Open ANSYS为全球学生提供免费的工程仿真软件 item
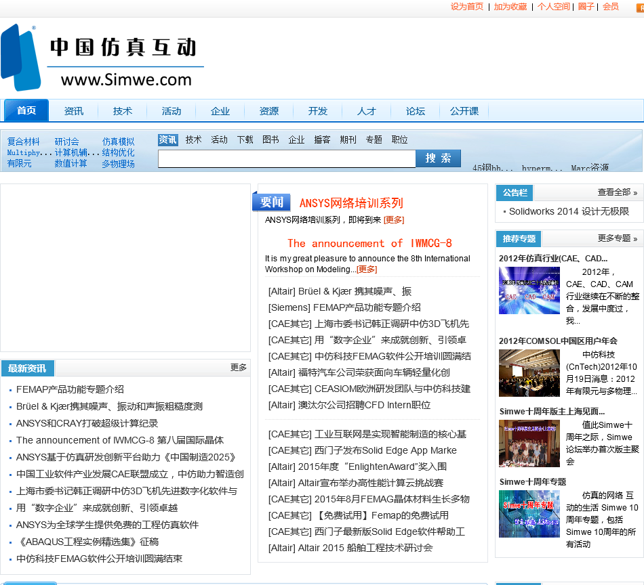The height and width of the screenshot is (585, 644). point(107,525)
